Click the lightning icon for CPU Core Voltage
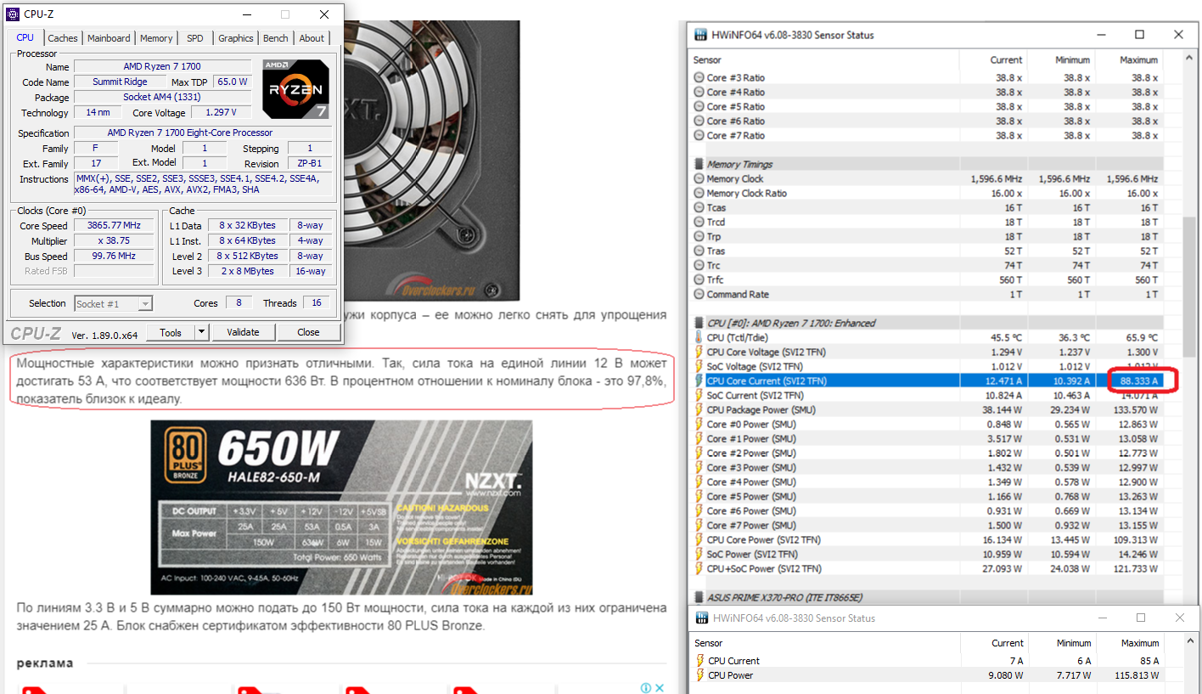Screen dimensions: 1202x694 click(699, 353)
